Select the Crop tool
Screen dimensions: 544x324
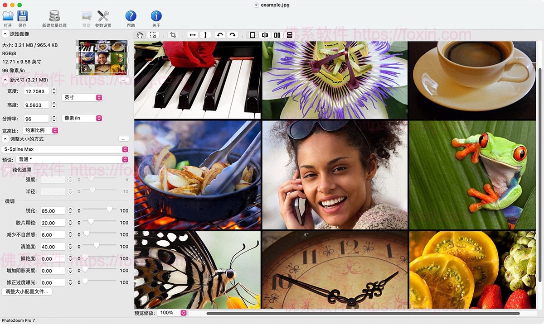pyautogui.click(x=173, y=35)
